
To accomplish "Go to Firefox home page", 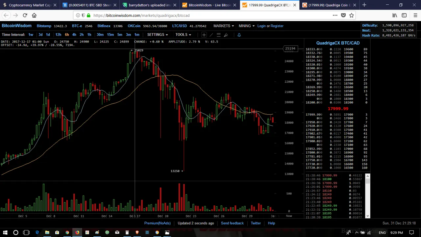I will click(x=34, y=15).
